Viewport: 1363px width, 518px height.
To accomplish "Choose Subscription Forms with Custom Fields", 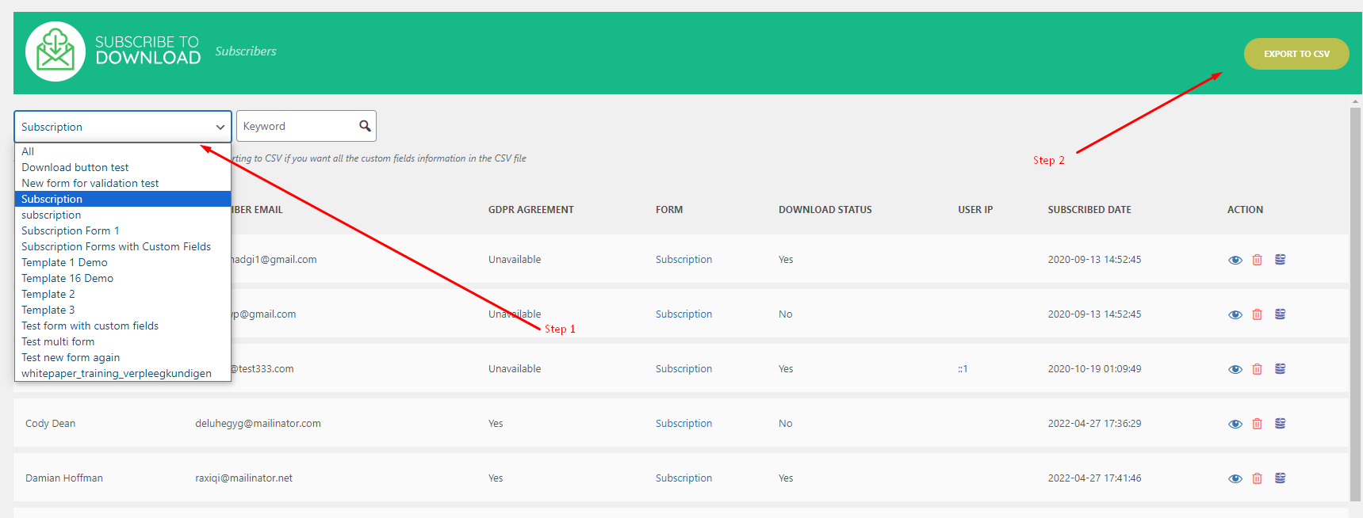I will point(123,246).
